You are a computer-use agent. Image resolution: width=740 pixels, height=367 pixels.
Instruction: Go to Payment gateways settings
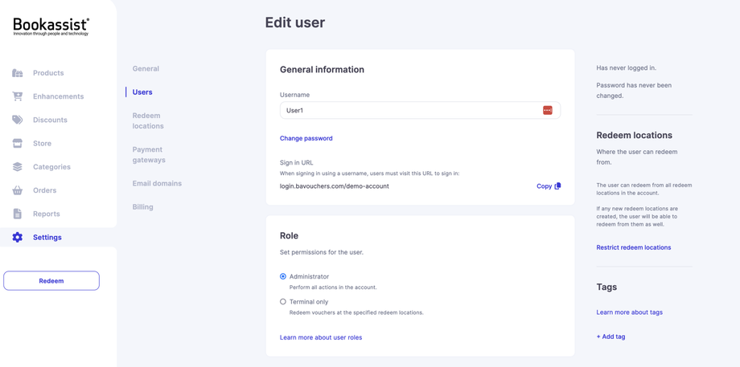[149, 154]
